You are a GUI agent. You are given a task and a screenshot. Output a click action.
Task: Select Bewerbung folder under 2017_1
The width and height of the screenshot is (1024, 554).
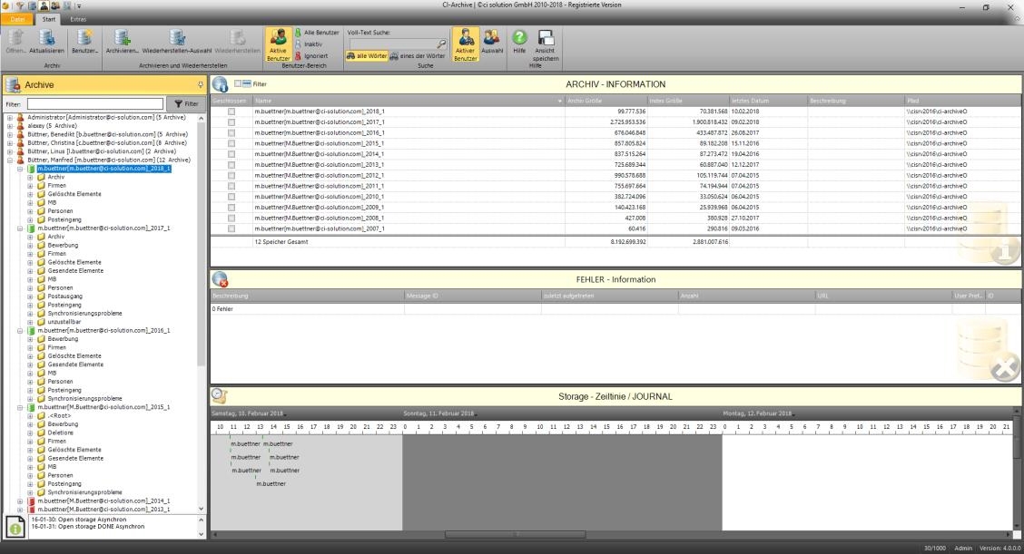pos(63,246)
